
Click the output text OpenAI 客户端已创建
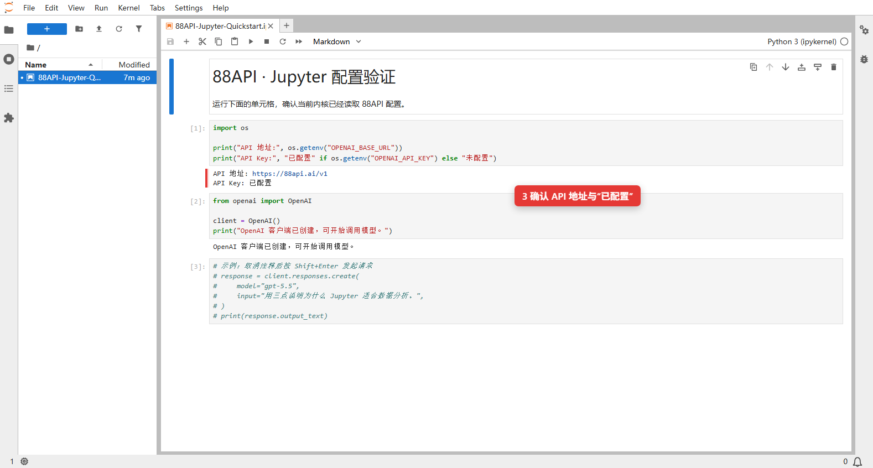click(283, 247)
